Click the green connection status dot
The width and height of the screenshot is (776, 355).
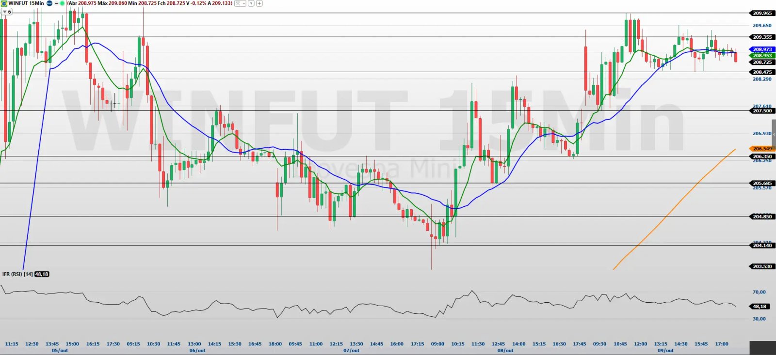point(62,3)
